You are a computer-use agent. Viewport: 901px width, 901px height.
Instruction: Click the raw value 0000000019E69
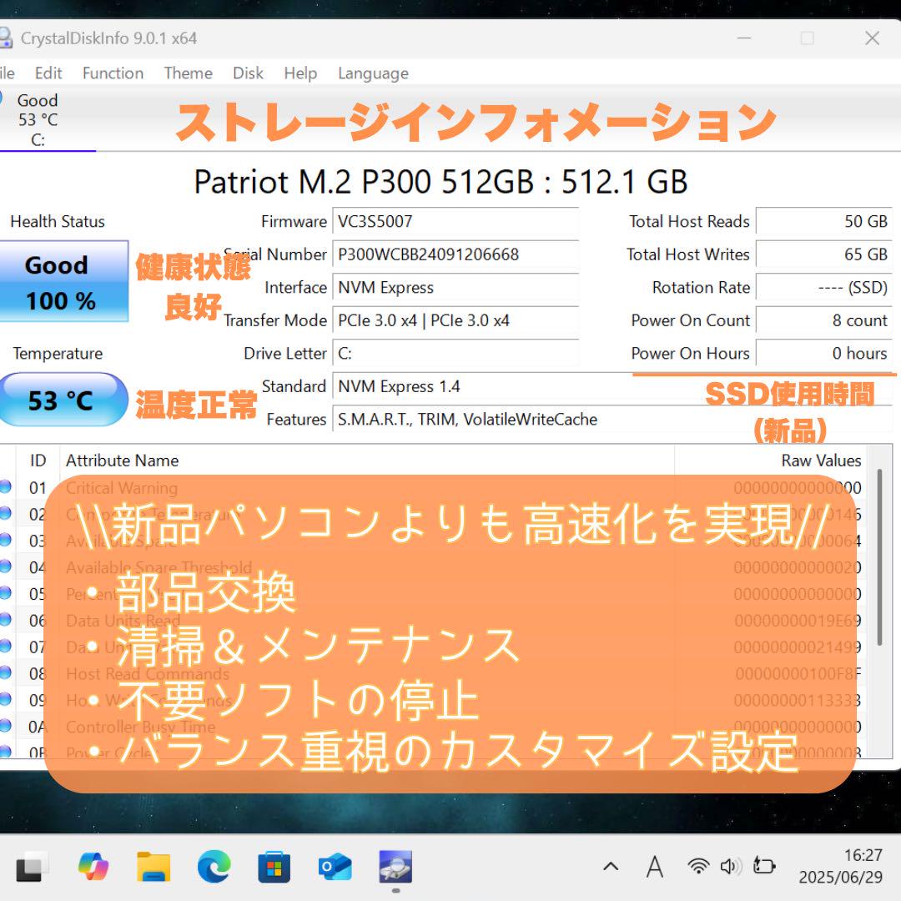click(798, 621)
